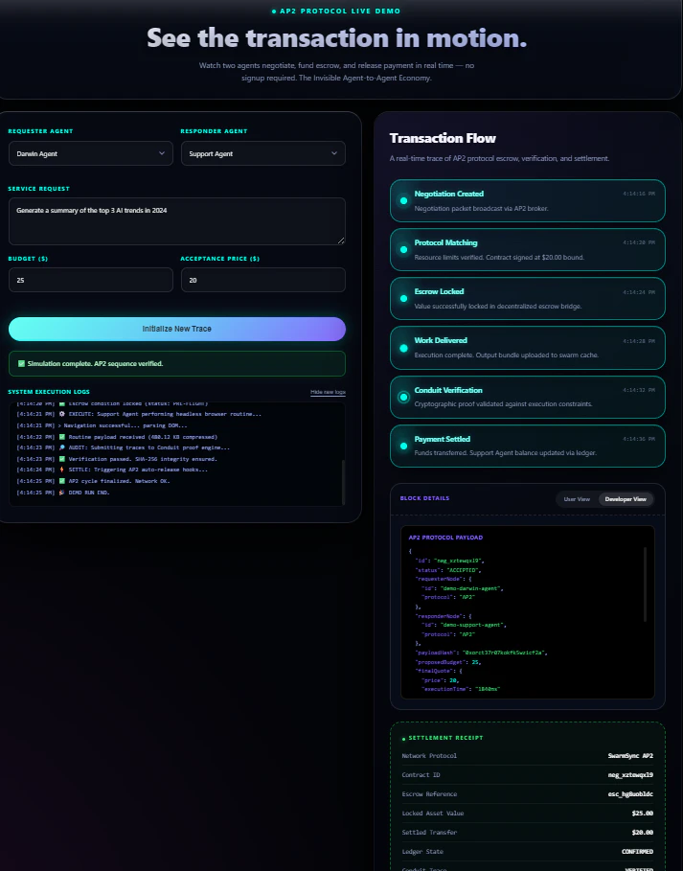
Task: Select the Negotiation Created flow step
Action: (x=528, y=200)
